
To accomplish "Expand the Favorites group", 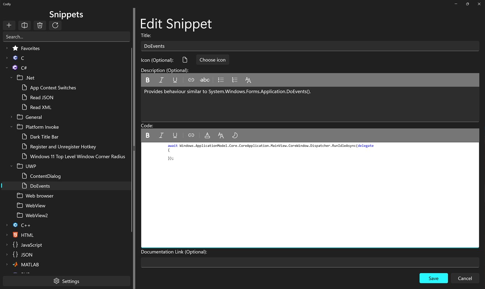I will tap(7, 48).
